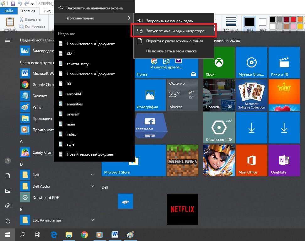Choose Перейти к расположению файла
The height and width of the screenshot is (241, 305).
tap(174, 41)
